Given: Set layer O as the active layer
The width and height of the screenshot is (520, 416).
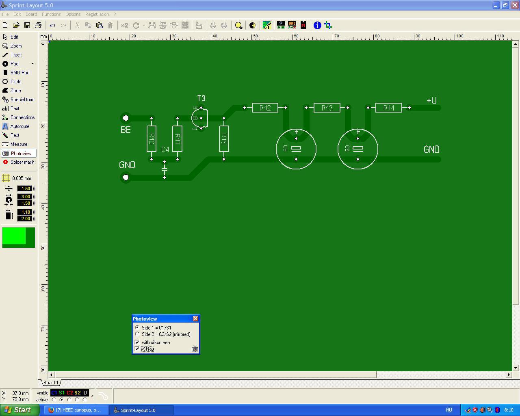Looking at the screenshot, I should (85, 400).
